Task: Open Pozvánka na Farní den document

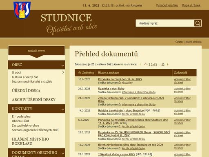Action: coord(120,79)
